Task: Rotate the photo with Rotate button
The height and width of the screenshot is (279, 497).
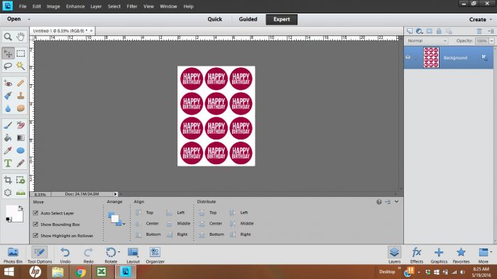Action: 111,256
